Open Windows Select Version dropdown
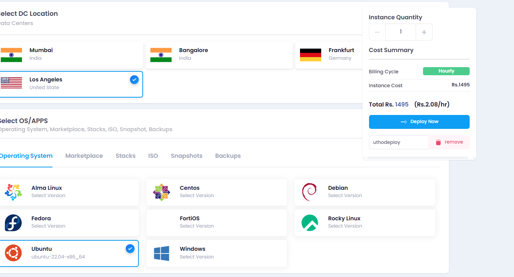This screenshot has height=277, width=514. pyautogui.click(x=197, y=257)
